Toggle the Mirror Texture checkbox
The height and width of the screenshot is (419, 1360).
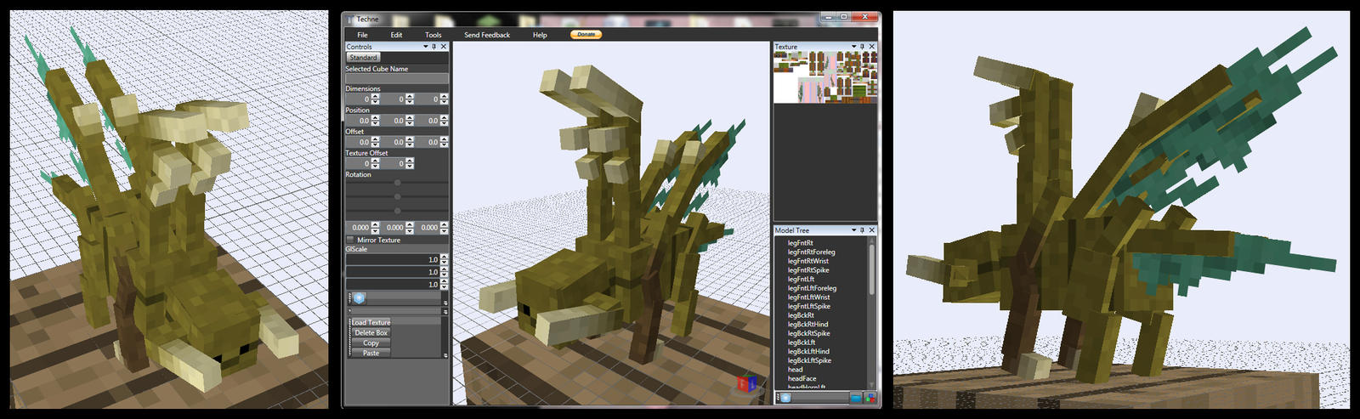(350, 240)
